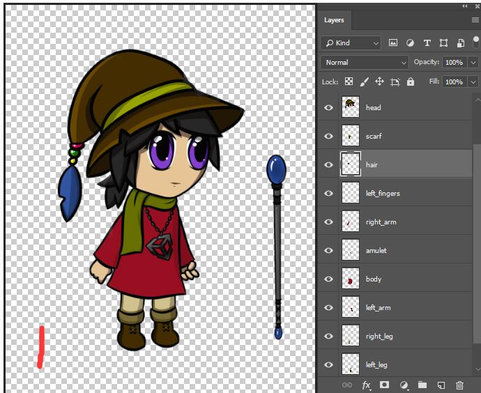The width and height of the screenshot is (481, 393).
Task: Hide the left_arm layer
Action: coord(328,307)
